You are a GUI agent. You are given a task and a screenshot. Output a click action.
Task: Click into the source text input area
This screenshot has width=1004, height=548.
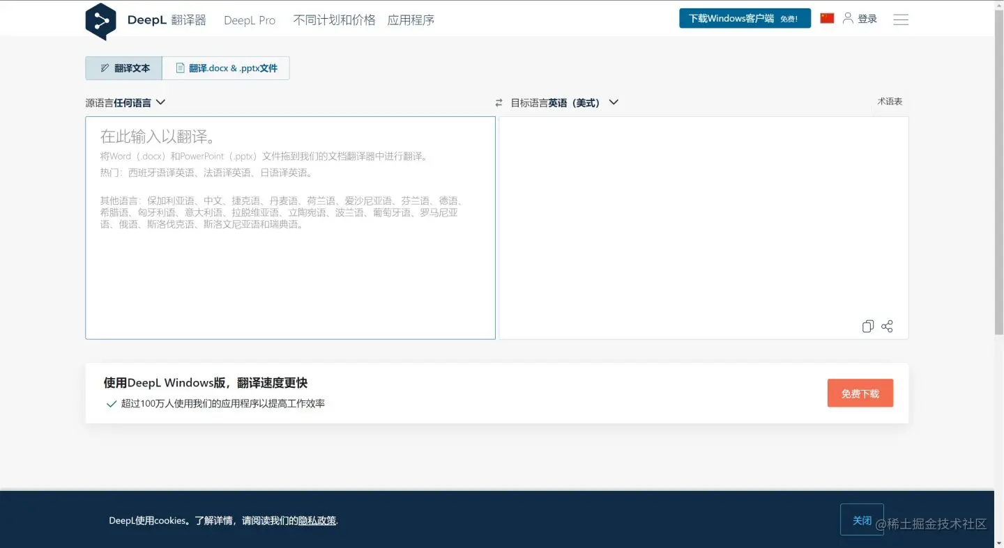coord(290,228)
